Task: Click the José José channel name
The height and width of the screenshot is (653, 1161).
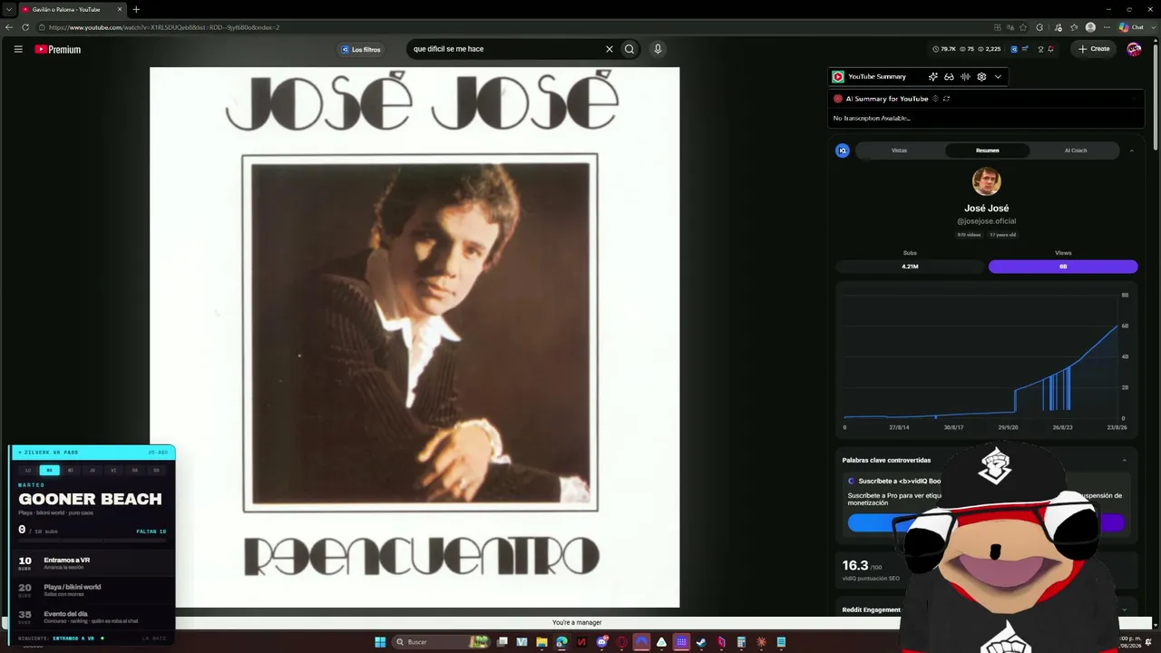Action: click(x=987, y=209)
